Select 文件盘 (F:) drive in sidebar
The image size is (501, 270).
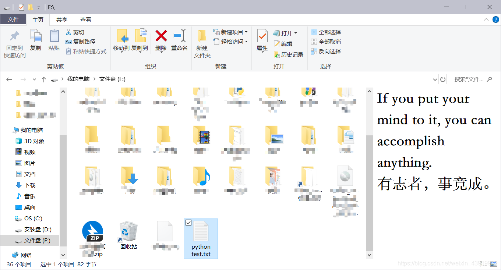click(30, 241)
